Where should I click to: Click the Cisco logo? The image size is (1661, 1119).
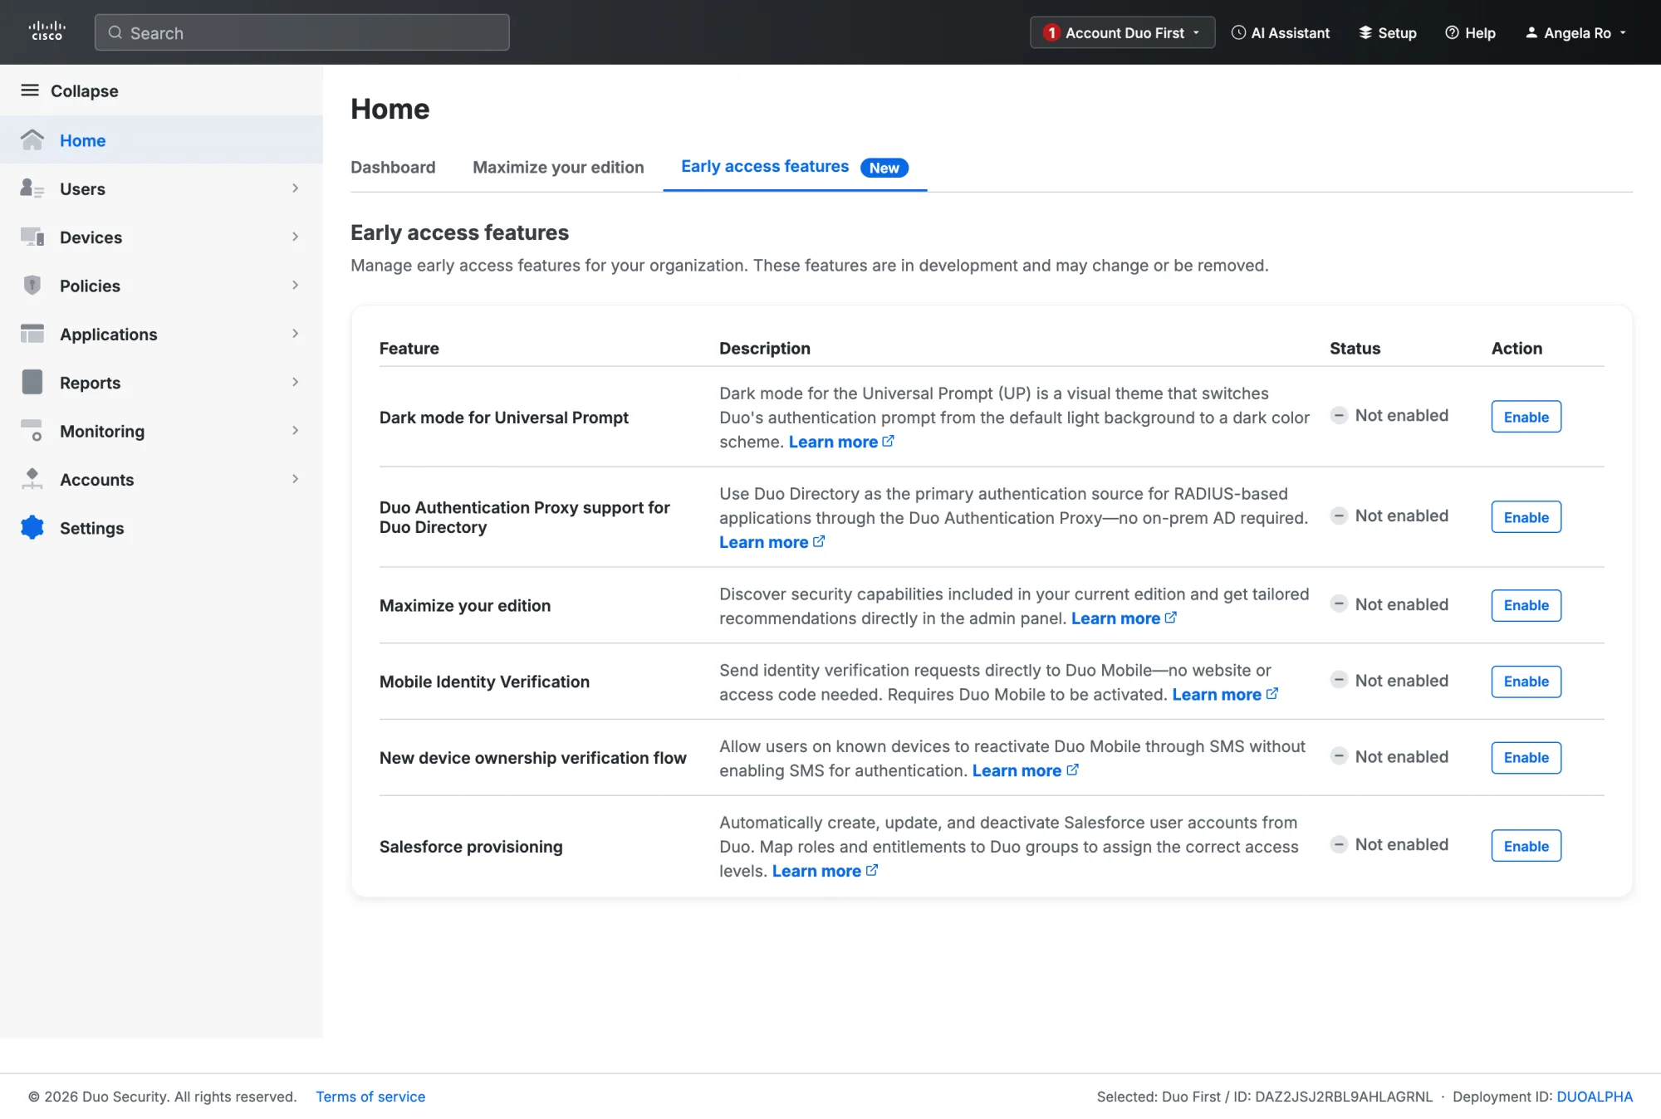(47, 32)
